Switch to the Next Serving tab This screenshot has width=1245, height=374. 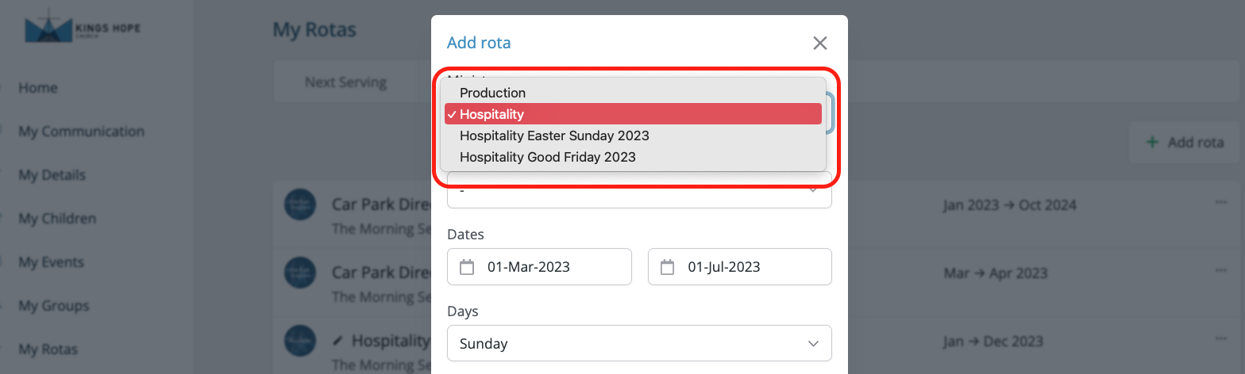tap(345, 82)
